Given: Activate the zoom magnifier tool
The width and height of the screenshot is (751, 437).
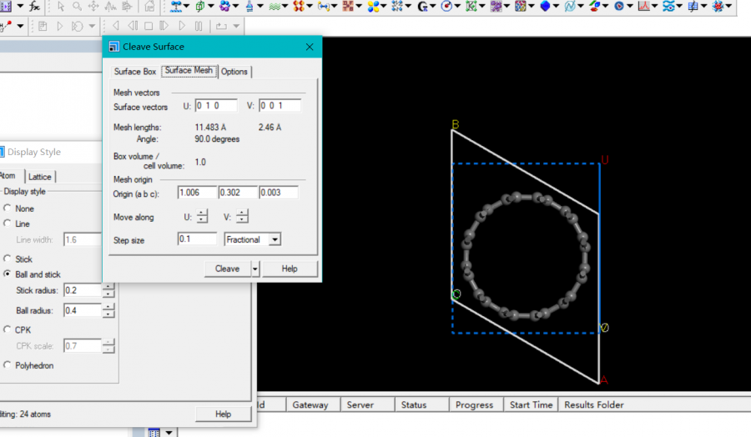Looking at the screenshot, I should 77,6.
